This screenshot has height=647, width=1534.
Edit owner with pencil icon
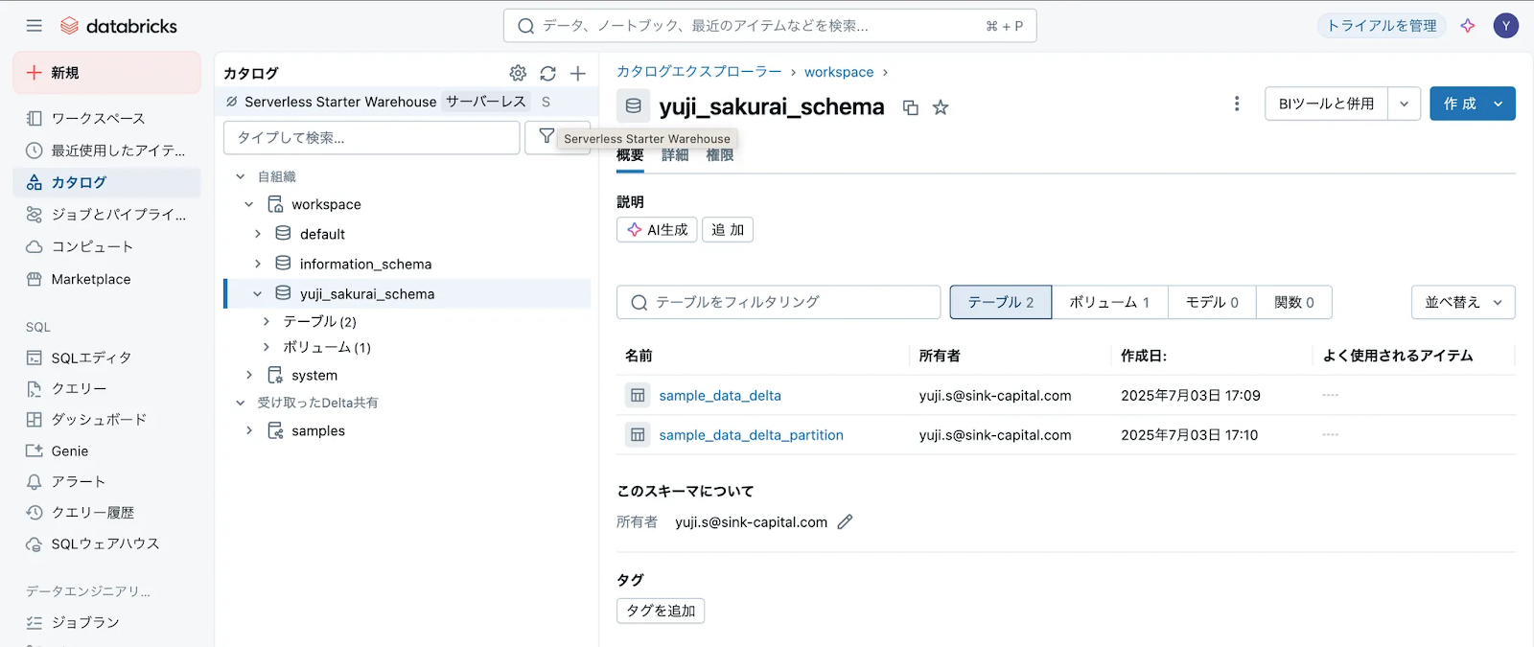[x=845, y=522]
